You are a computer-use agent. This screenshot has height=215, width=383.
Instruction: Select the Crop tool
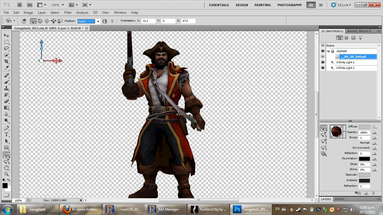(6, 61)
